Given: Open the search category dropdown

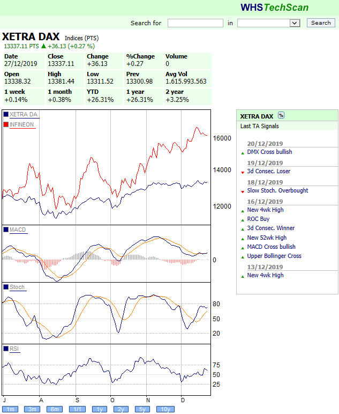Looking at the screenshot, I should click(x=269, y=23).
